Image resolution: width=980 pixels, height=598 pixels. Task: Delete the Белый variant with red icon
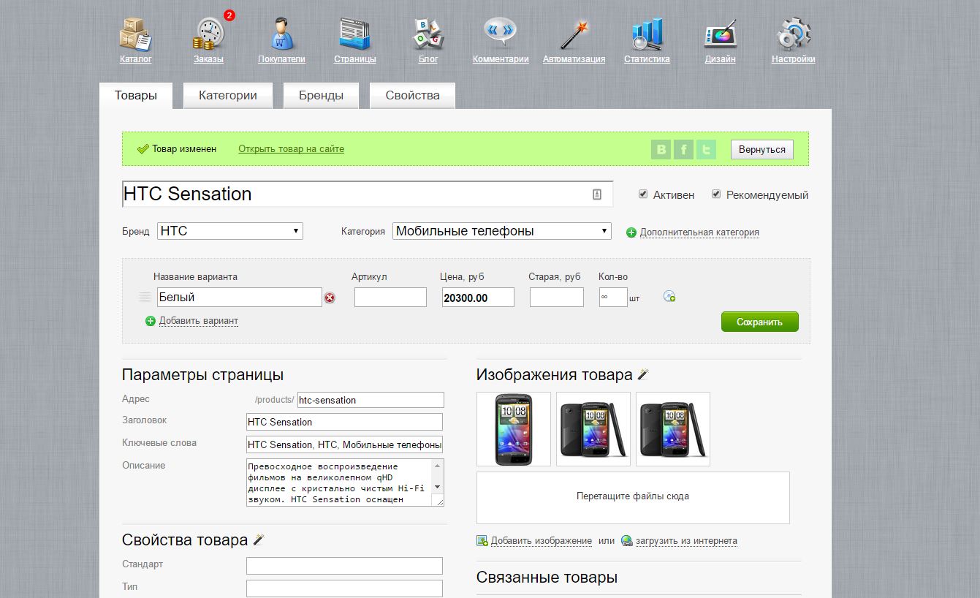tap(330, 298)
